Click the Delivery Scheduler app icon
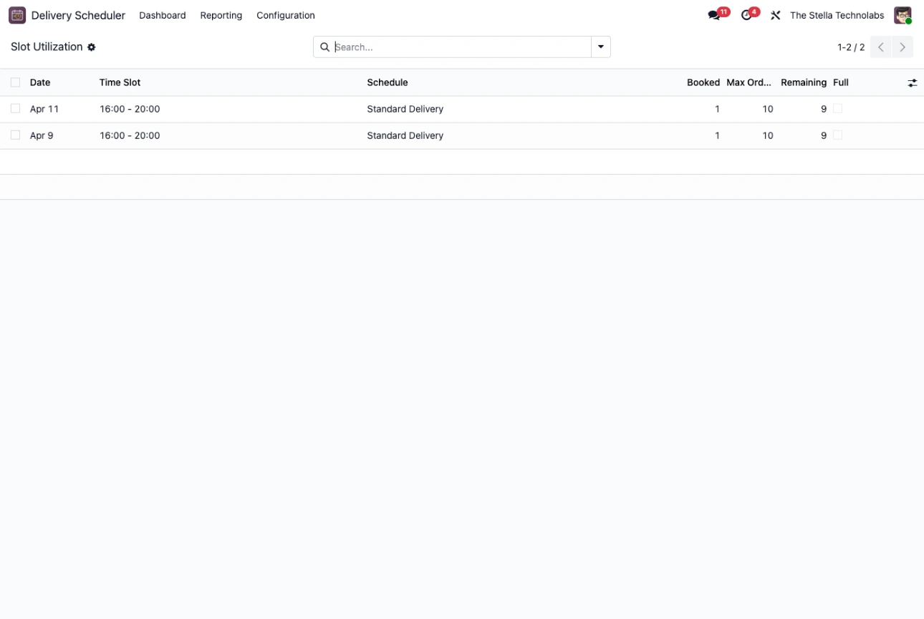This screenshot has height=619, width=924. (17, 15)
